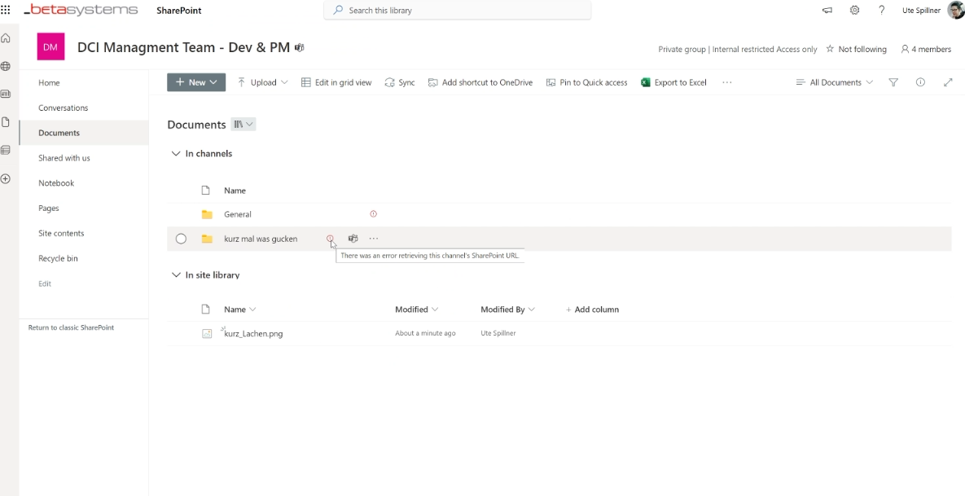
Task: Click the Search this library field
Action: (x=457, y=10)
